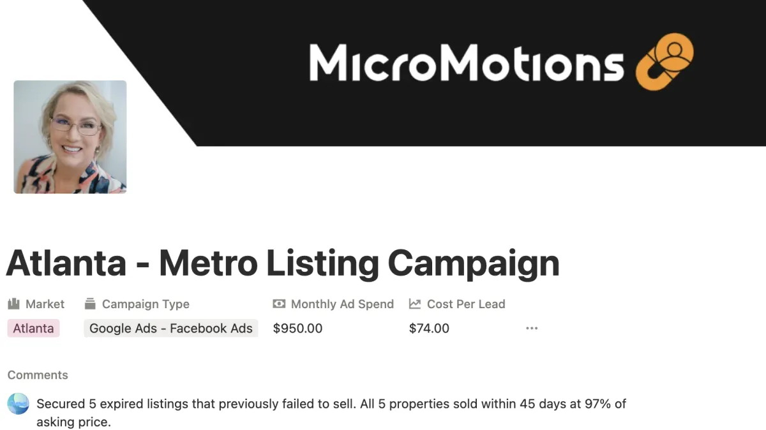
Task: Click the MicroMotions wordmark in the cover
Action: [x=467, y=63]
